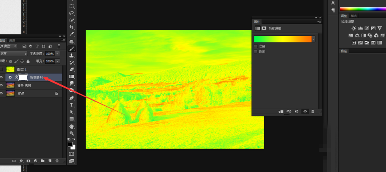Swap foreground and background colors

tap(74, 139)
